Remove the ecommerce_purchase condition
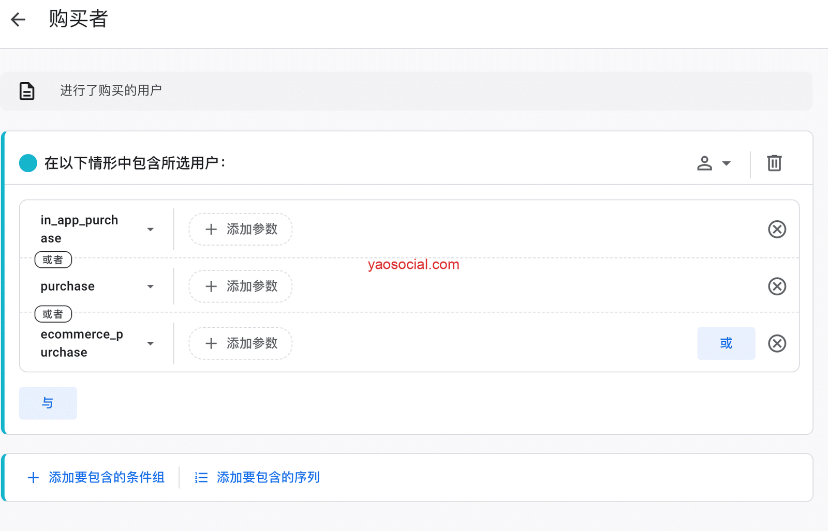 click(776, 343)
